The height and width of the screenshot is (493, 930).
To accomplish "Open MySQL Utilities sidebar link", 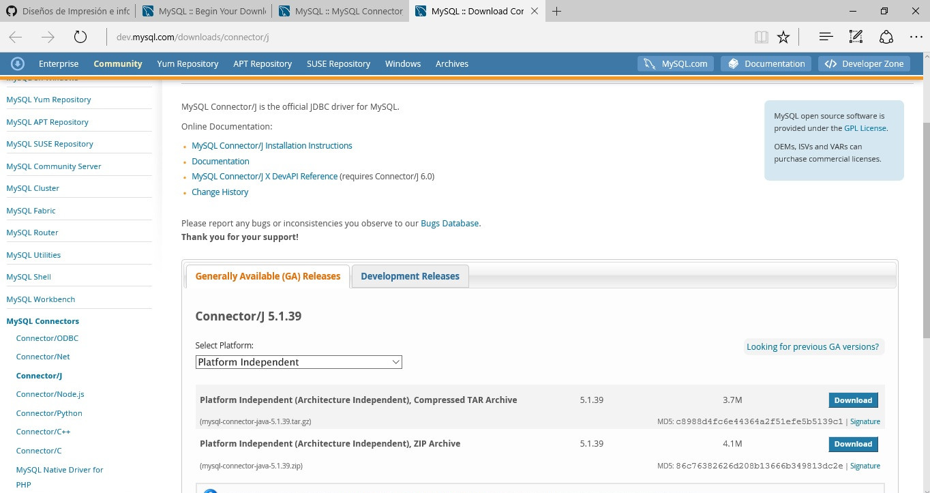I will (x=33, y=255).
